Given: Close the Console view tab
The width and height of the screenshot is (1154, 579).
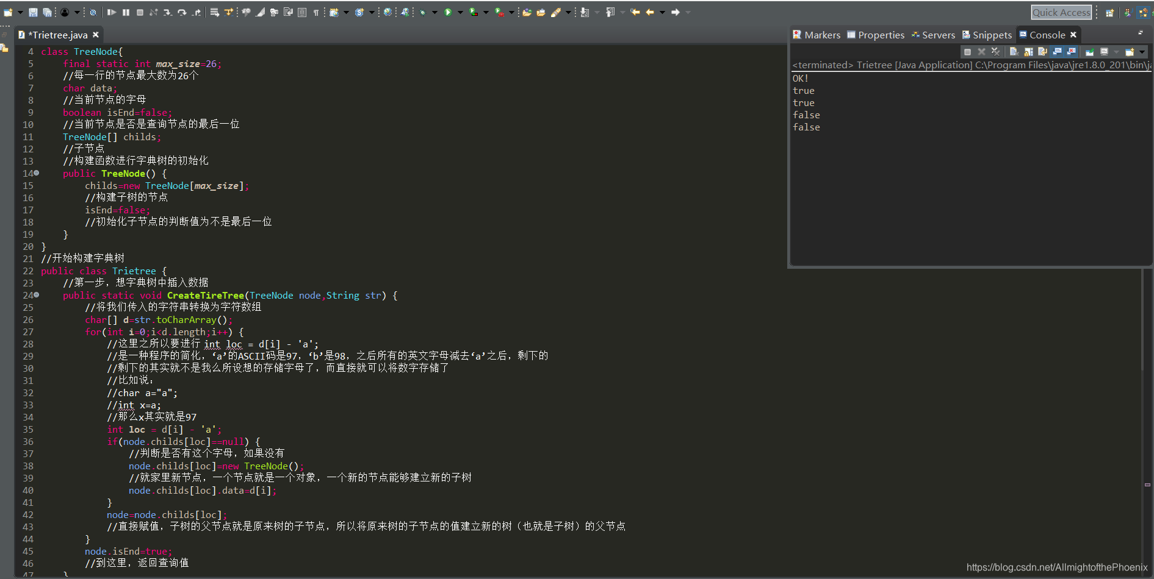Looking at the screenshot, I should [1073, 35].
